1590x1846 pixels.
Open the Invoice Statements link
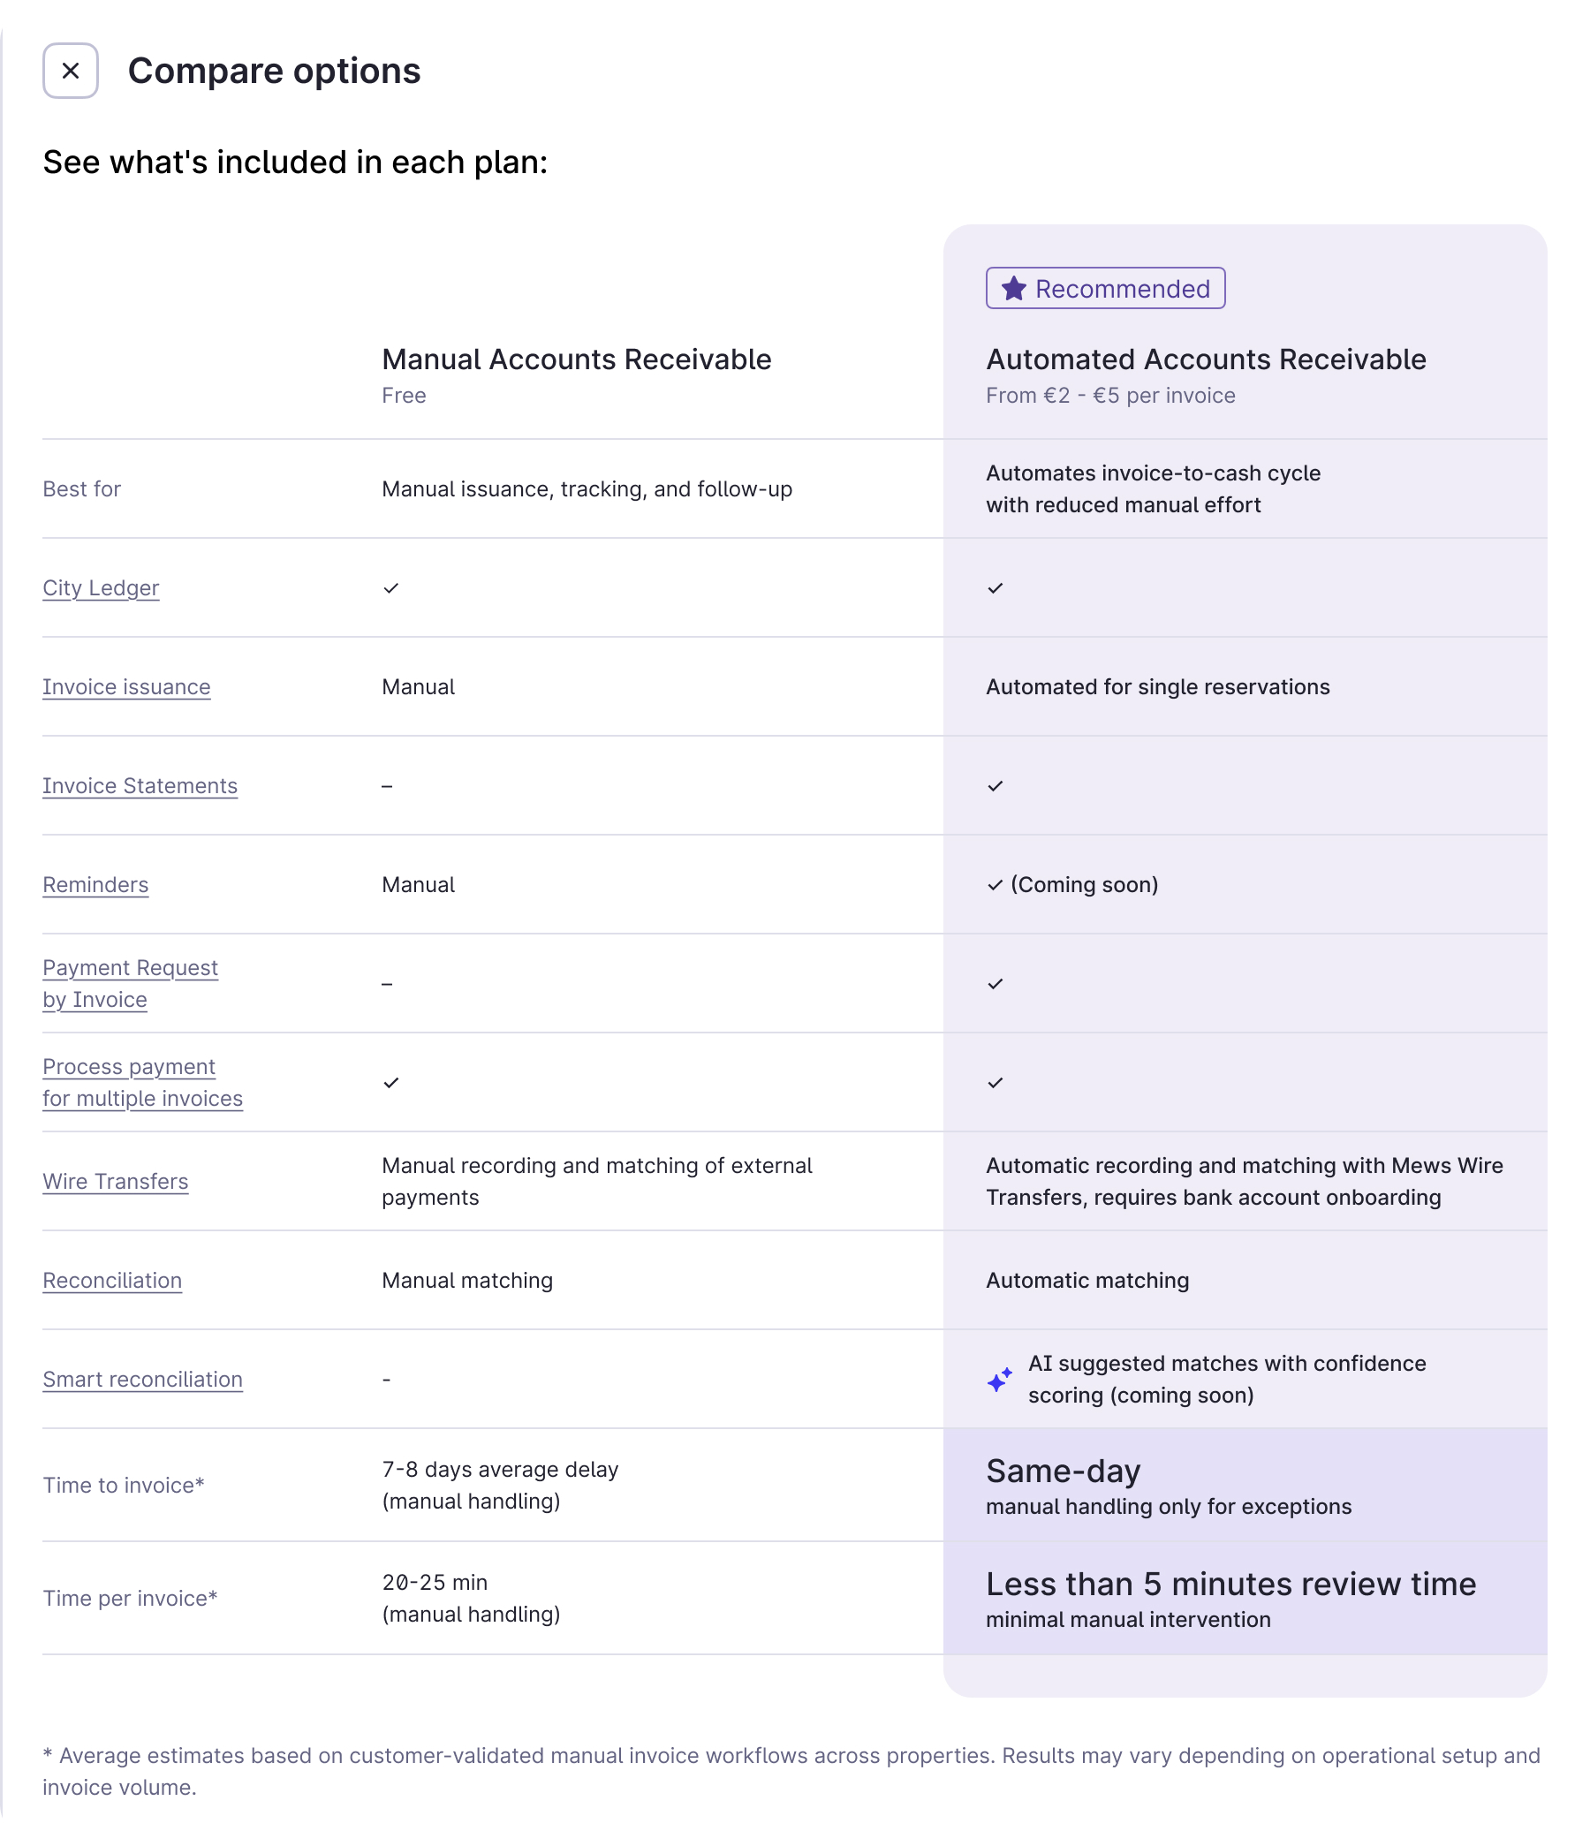[x=140, y=786]
